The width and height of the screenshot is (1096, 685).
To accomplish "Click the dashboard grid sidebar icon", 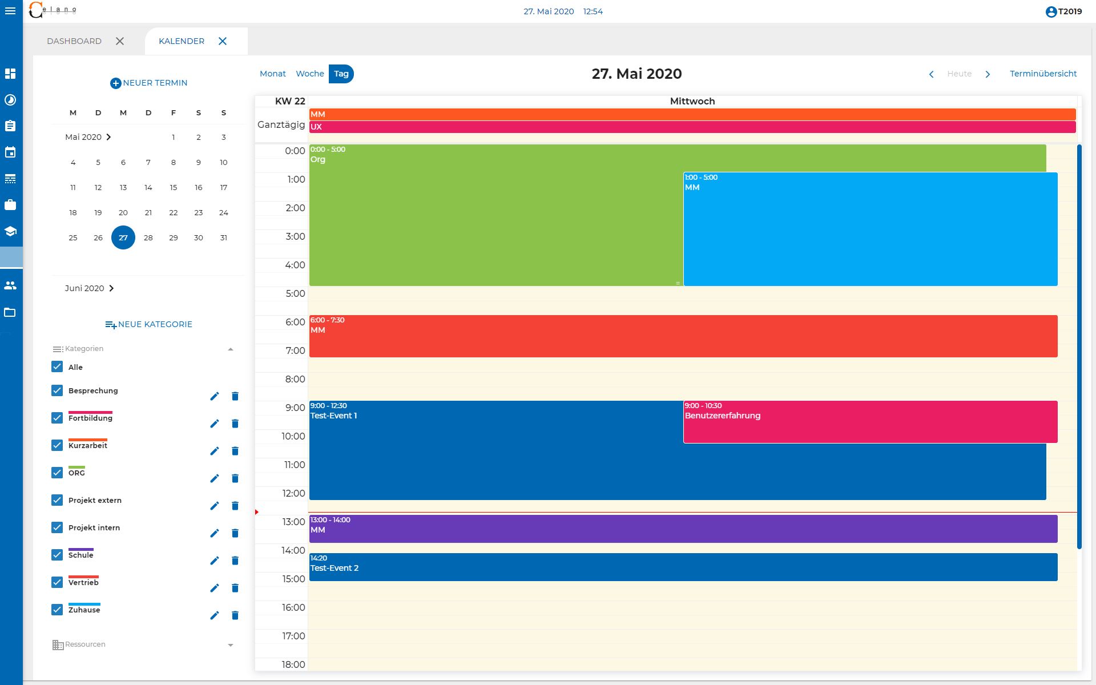I will click(10, 74).
